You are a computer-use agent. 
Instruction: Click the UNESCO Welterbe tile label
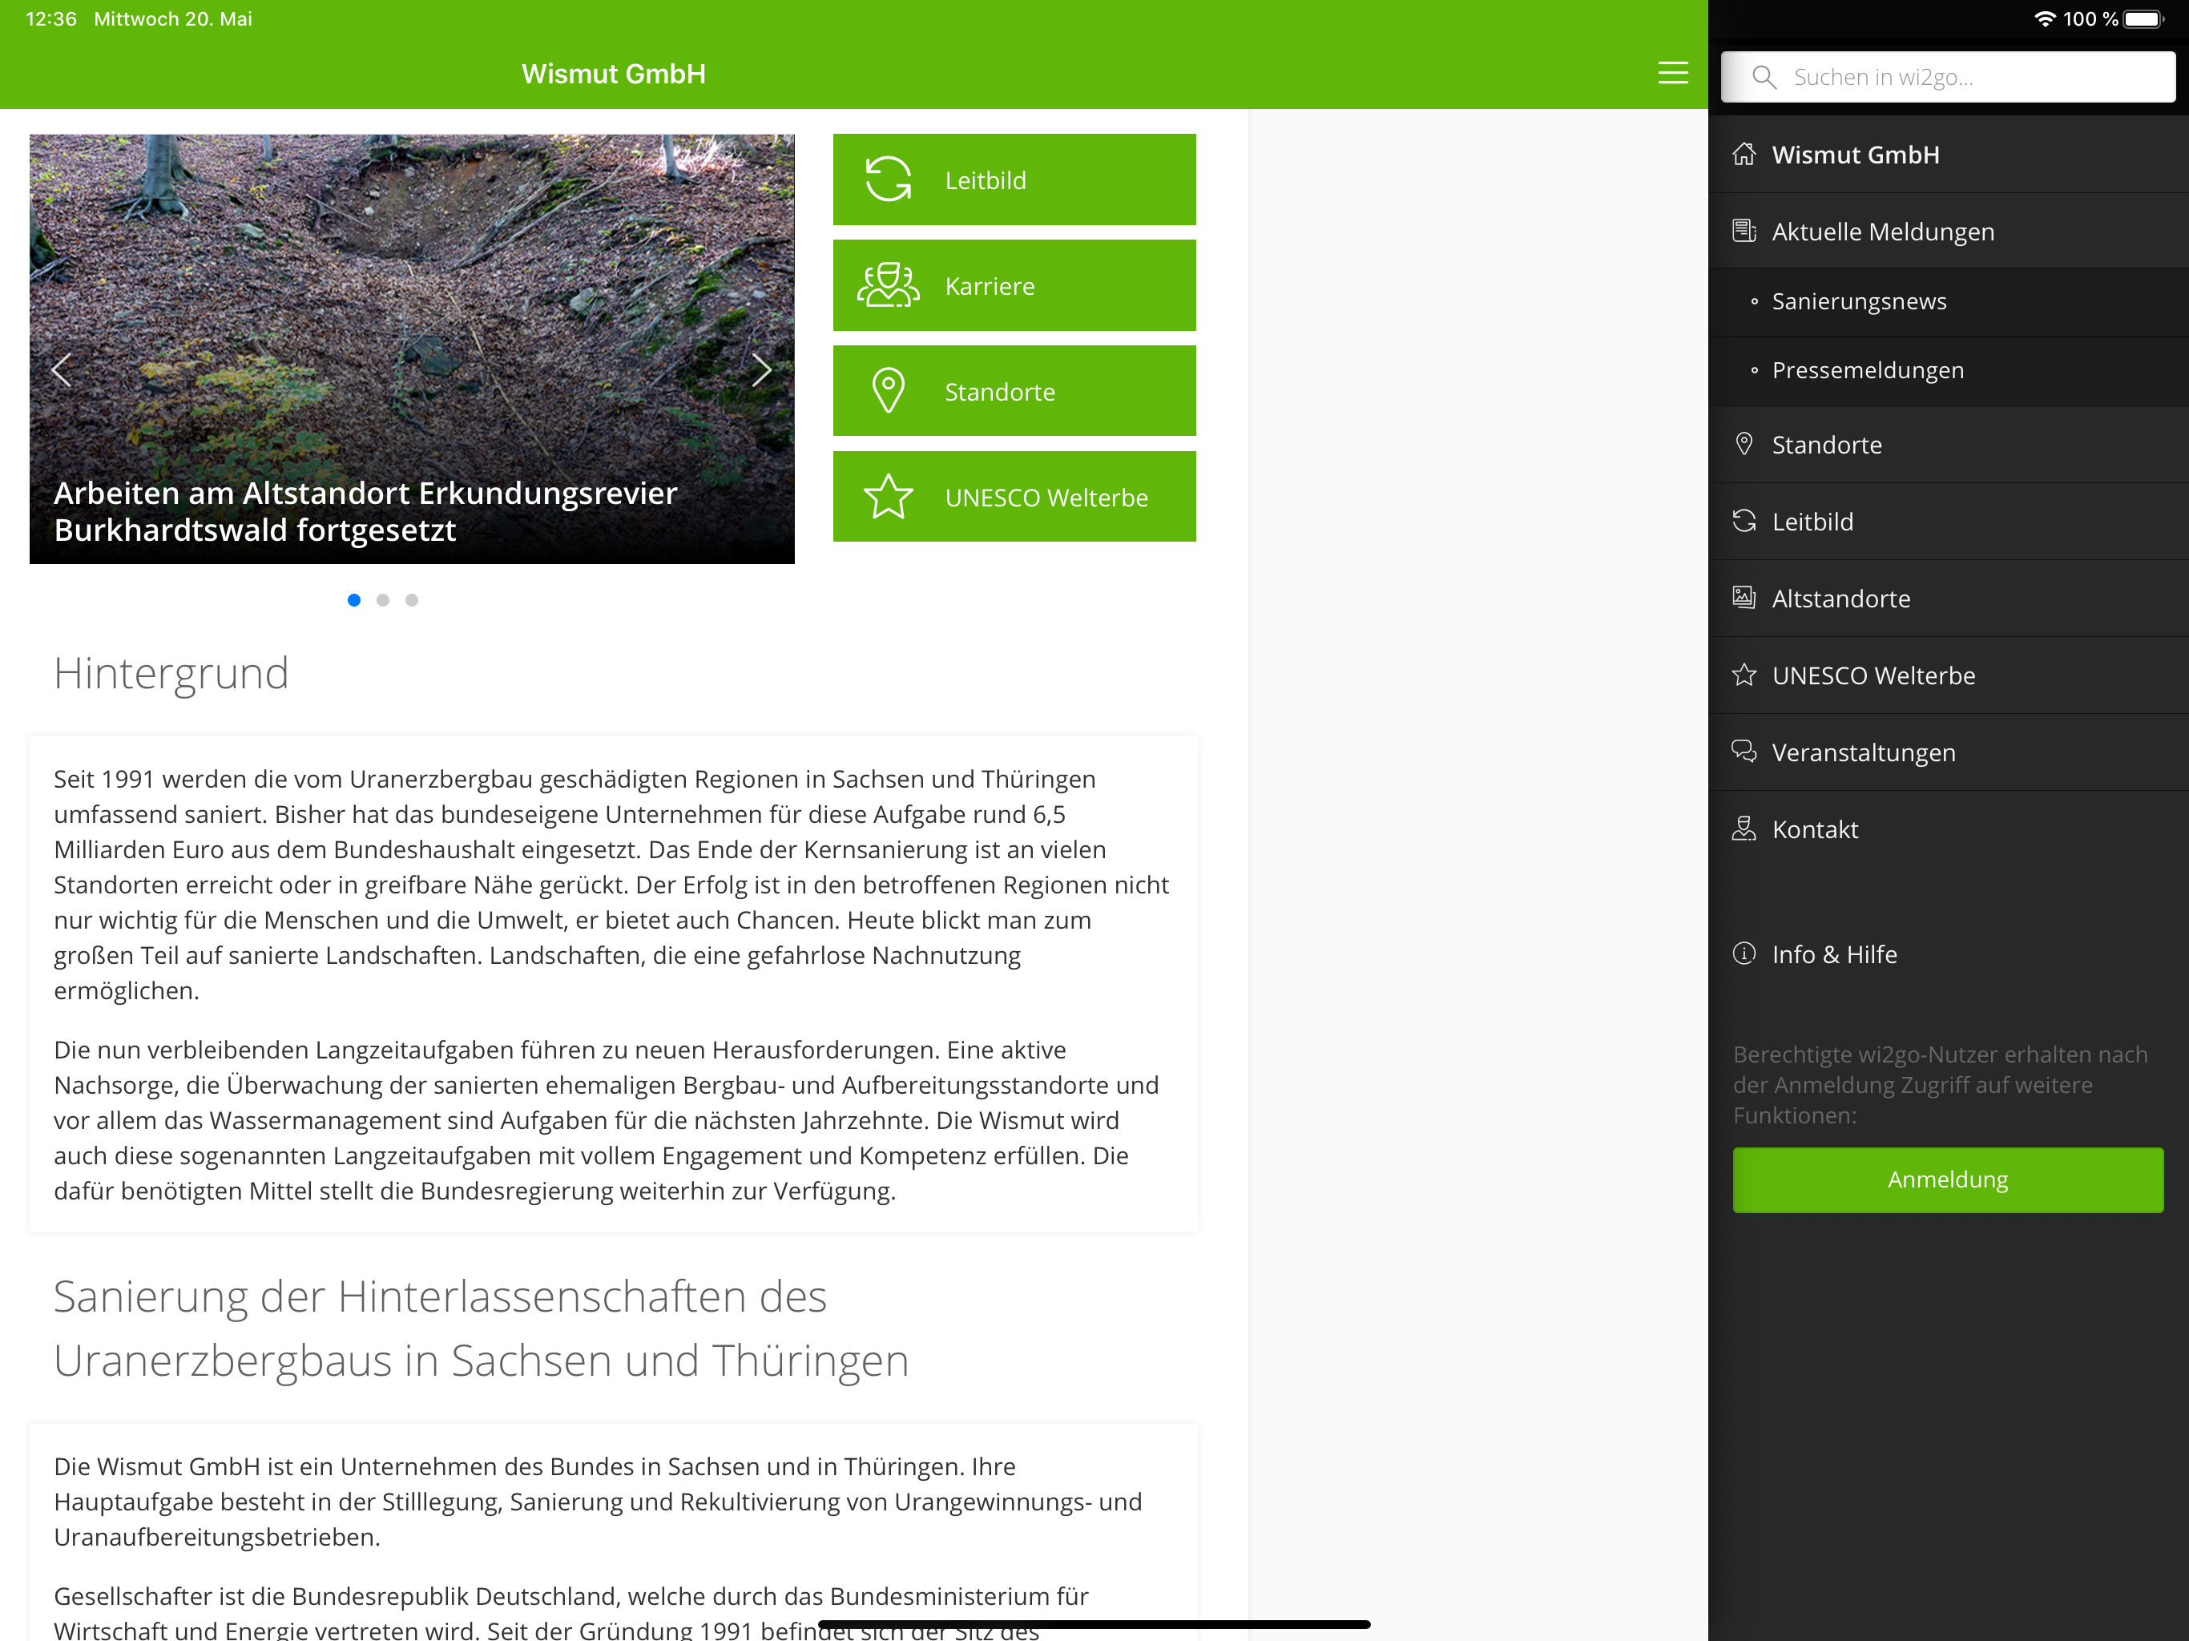1046,498
